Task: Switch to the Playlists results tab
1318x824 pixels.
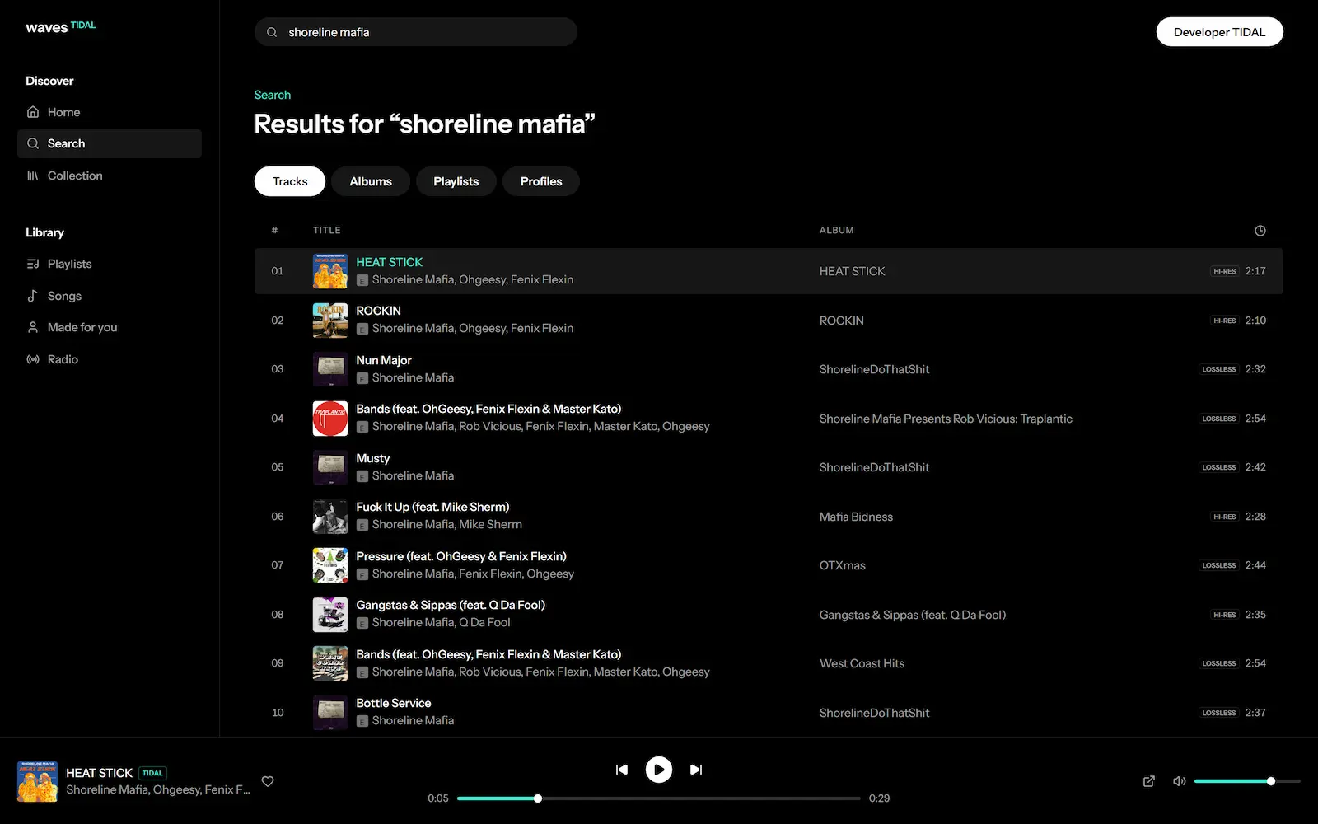Action: [456, 181]
